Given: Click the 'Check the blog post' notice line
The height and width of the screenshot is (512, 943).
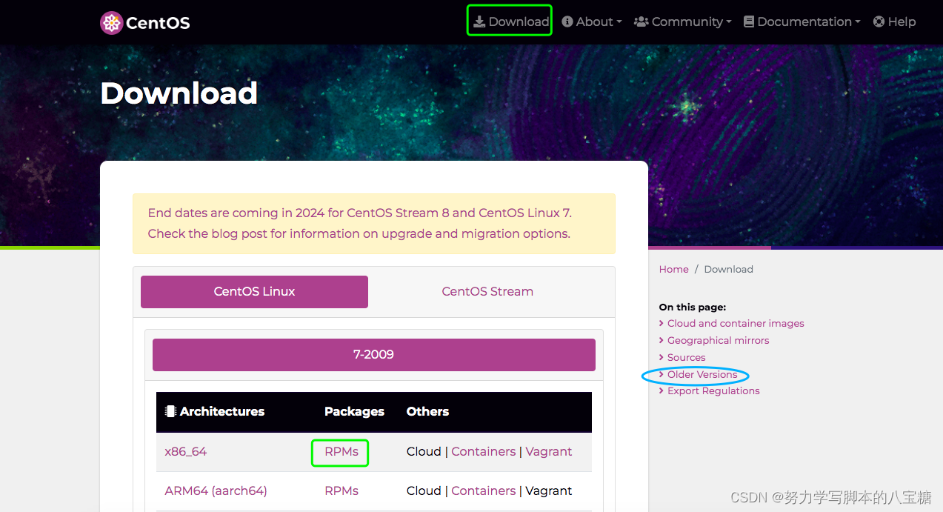Looking at the screenshot, I should [x=359, y=233].
